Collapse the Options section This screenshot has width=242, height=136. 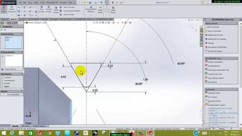click(x=22, y=91)
